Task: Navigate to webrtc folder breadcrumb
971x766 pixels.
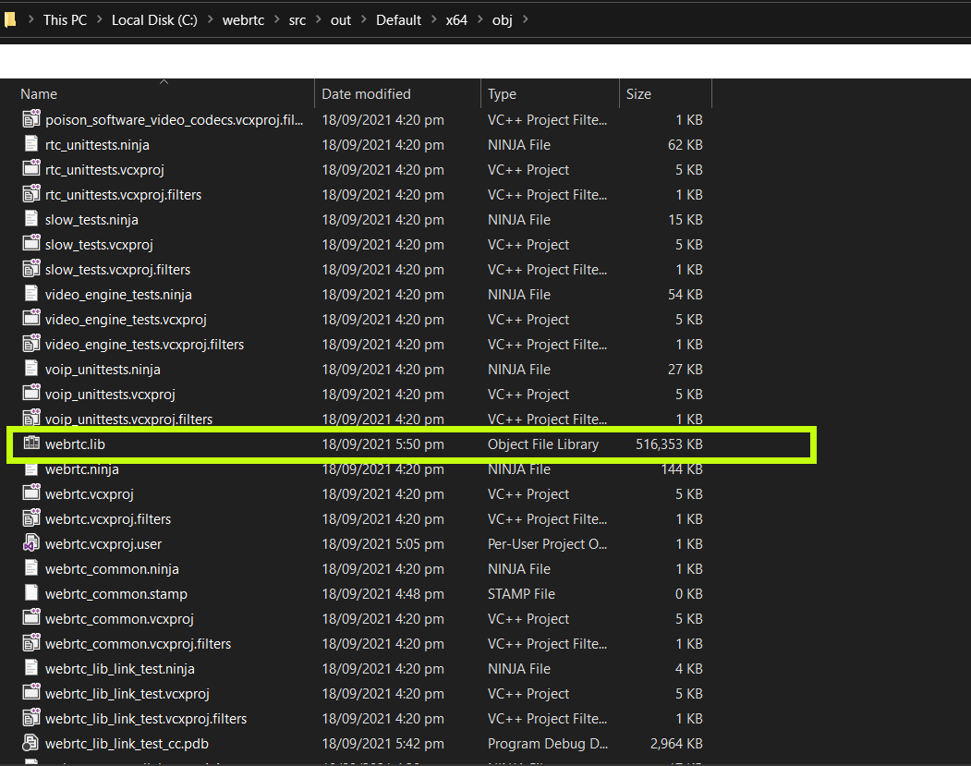Action: click(x=243, y=19)
